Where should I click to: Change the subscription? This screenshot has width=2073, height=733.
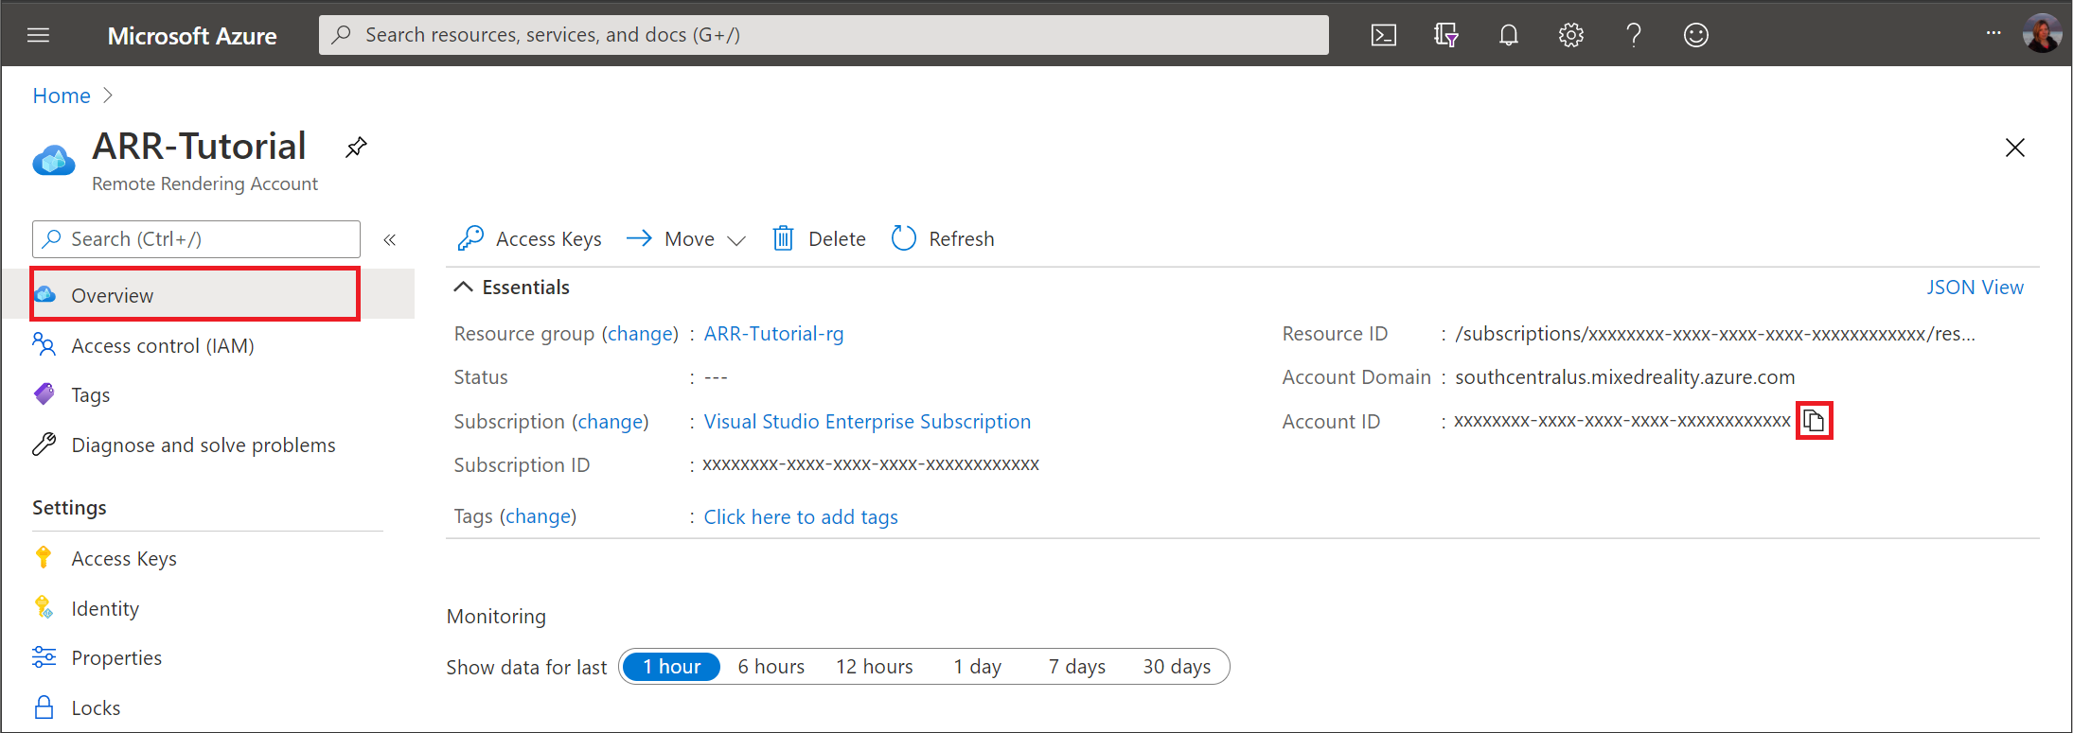tap(611, 421)
